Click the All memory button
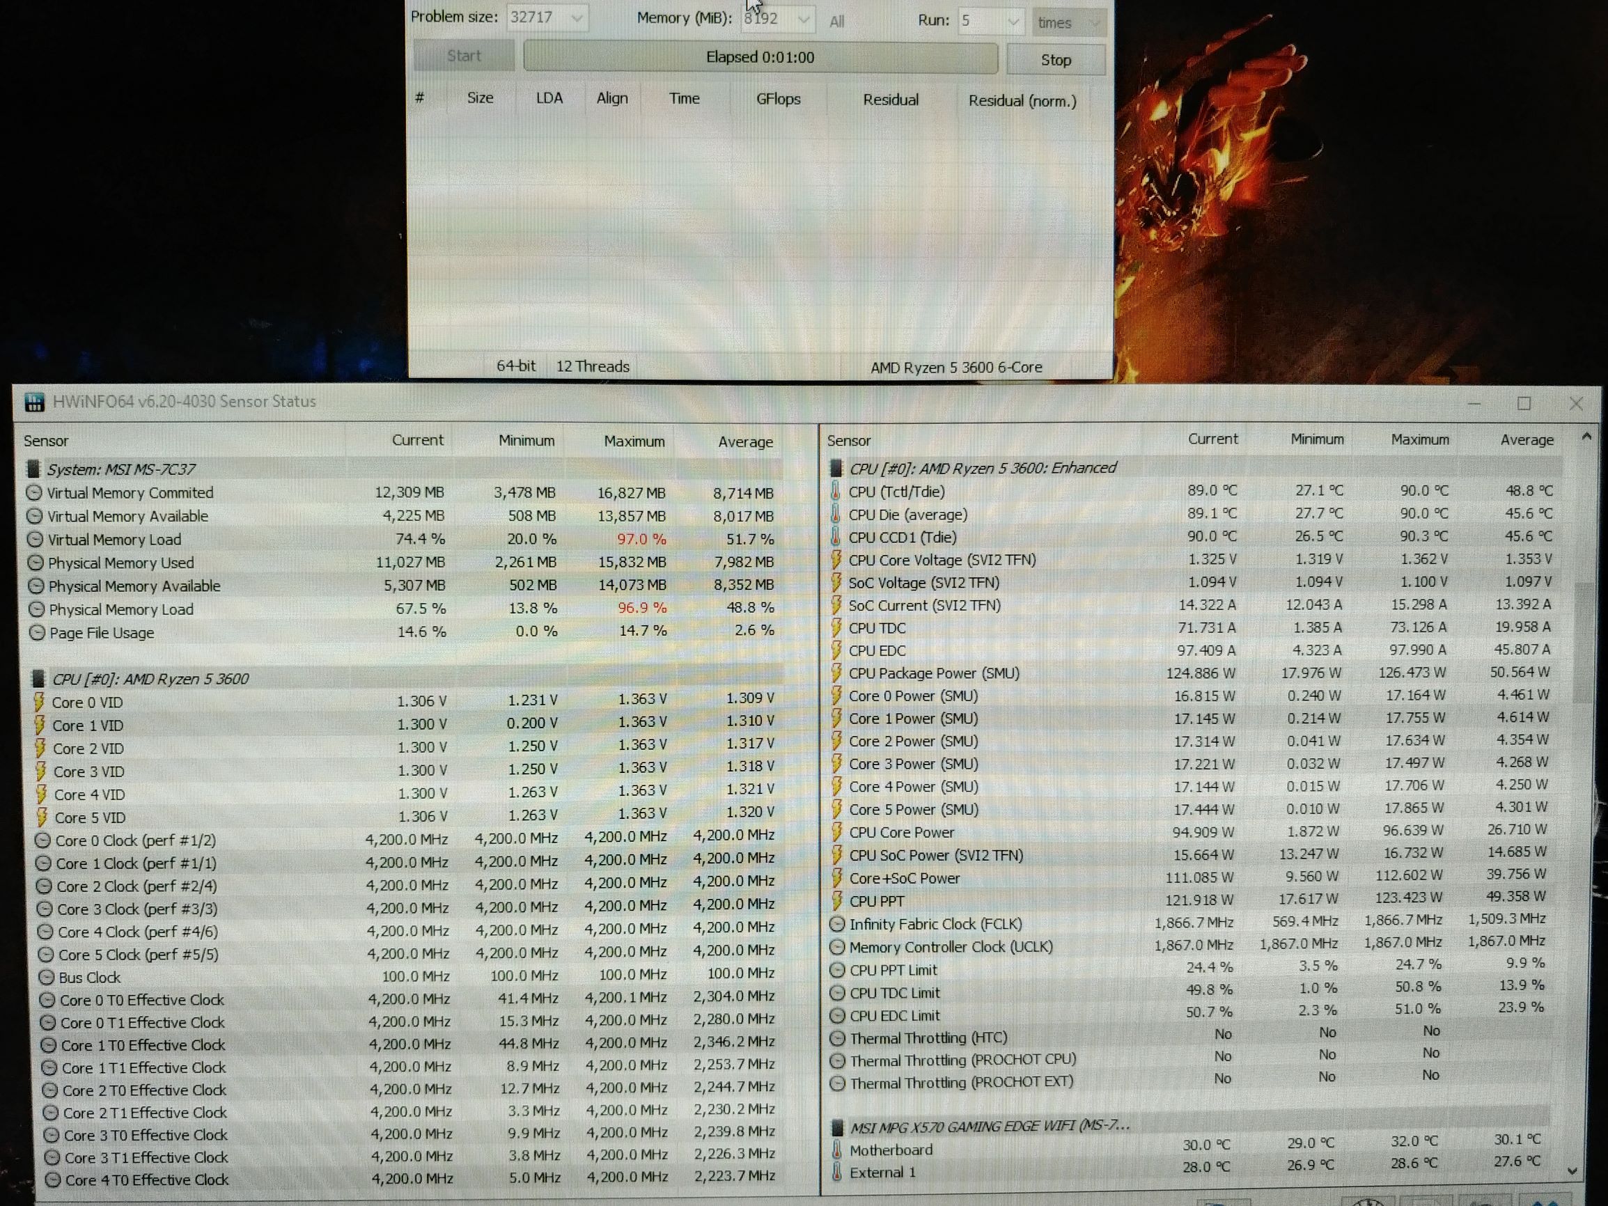 coord(836,22)
